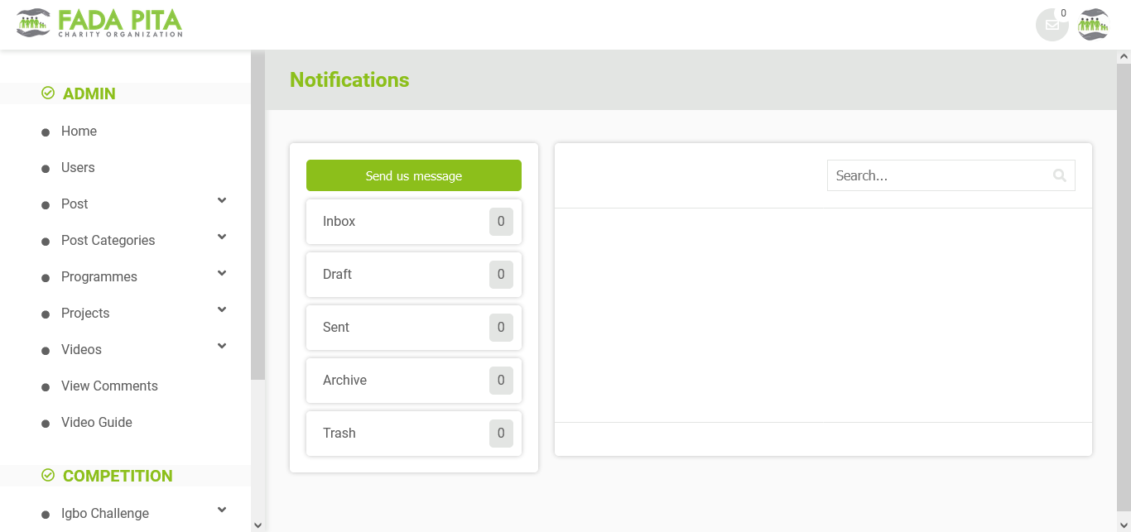Screen dimensions: 1131x532
Task: Expand the Programmes submenu
Action: point(221,274)
